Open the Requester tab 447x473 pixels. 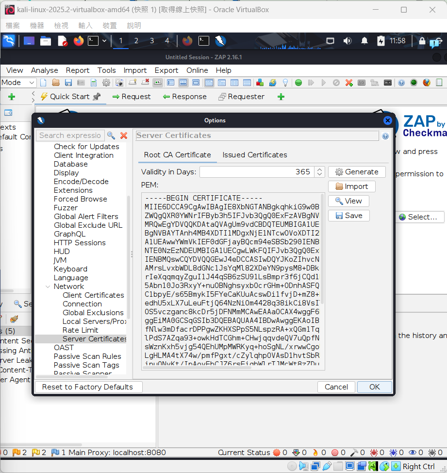pos(242,97)
